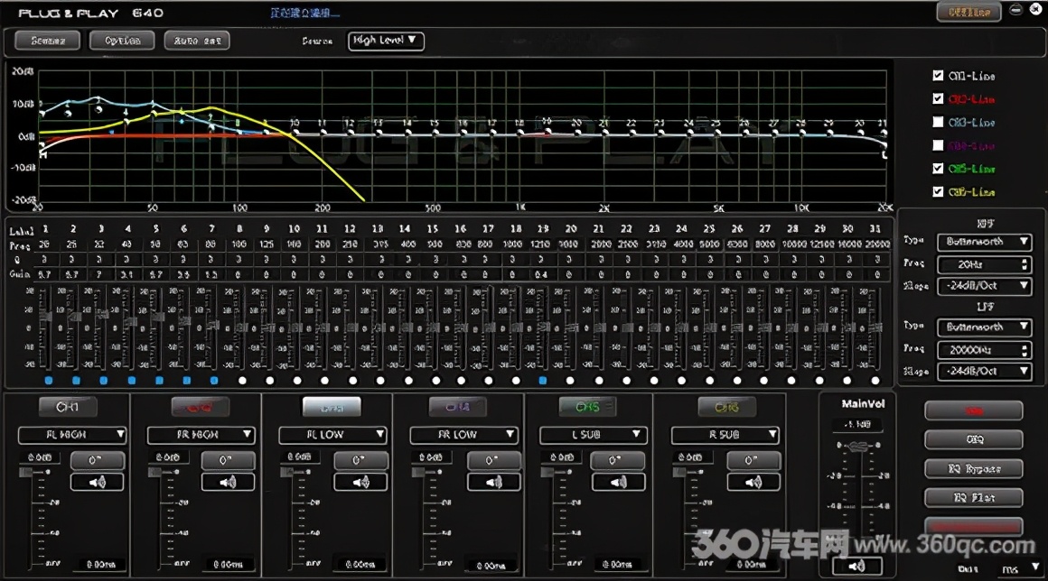Click the orange button at top right
The width and height of the screenshot is (1048, 581).
[969, 12]
